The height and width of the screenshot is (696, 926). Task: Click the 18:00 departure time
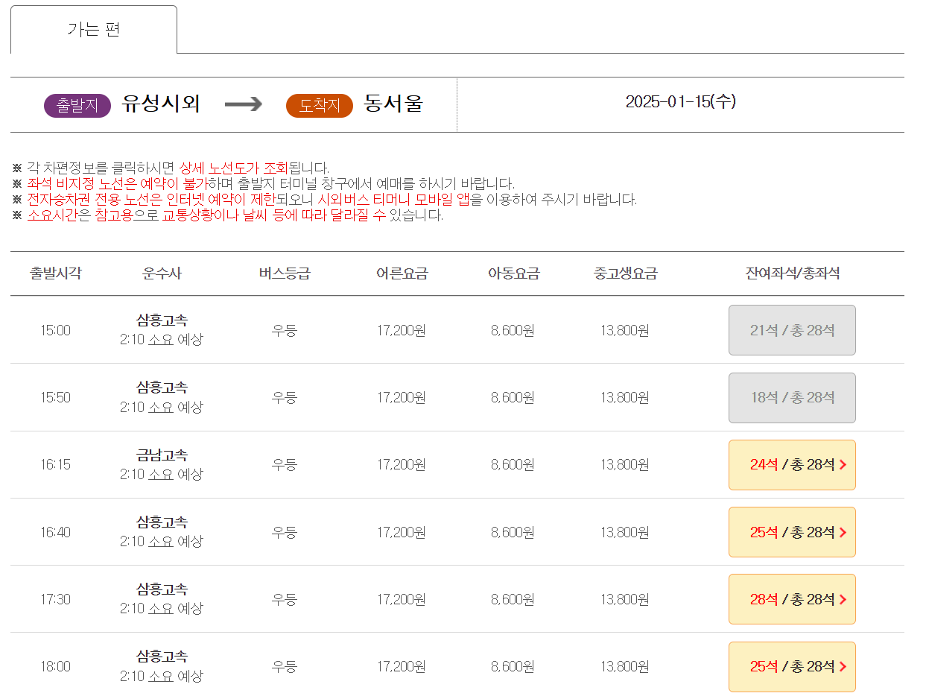[x=56, y=667]
